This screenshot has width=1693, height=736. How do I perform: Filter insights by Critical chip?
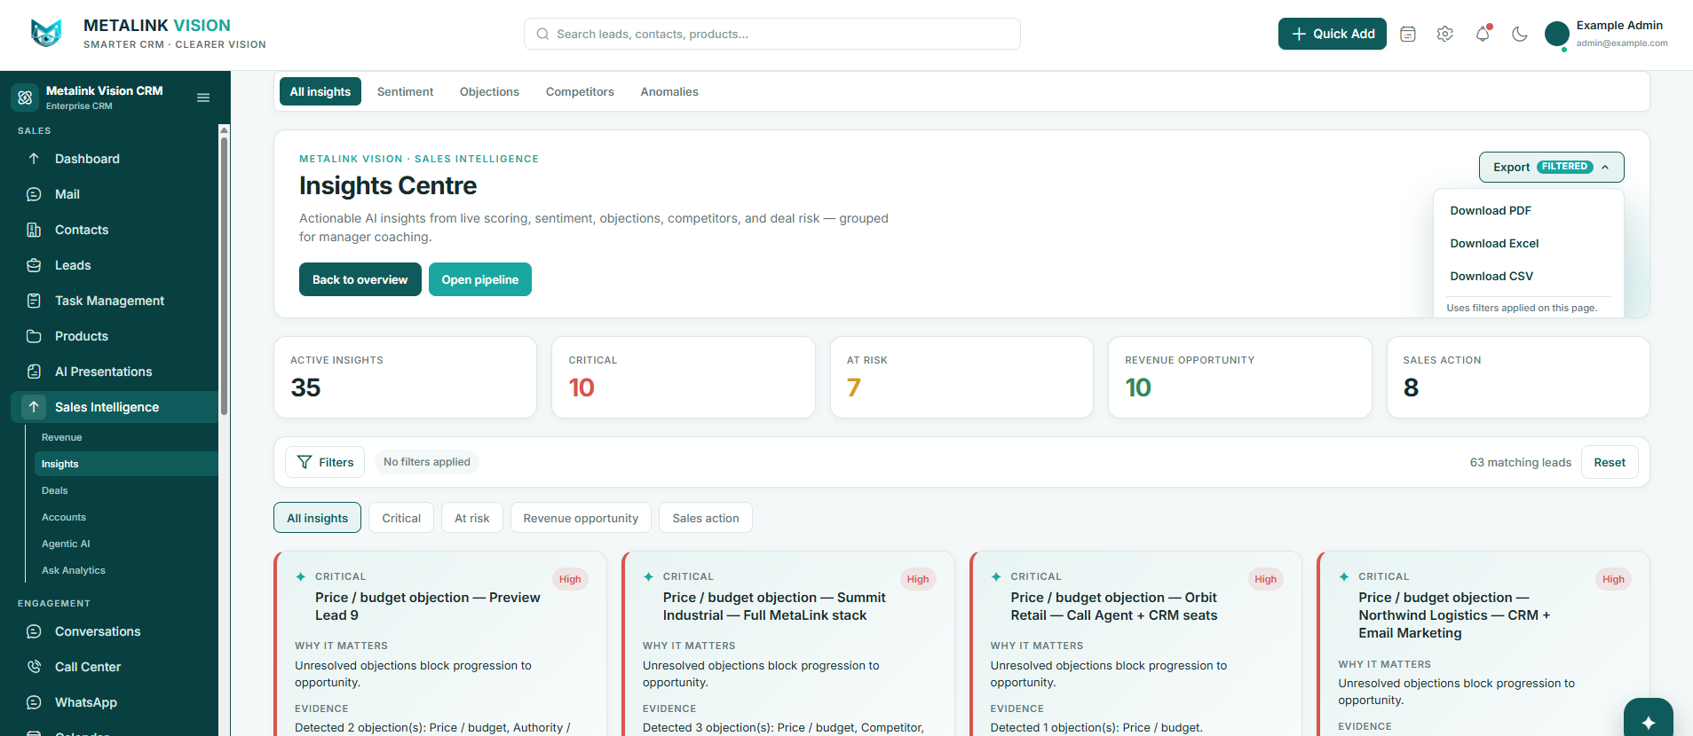click(401, 518)
